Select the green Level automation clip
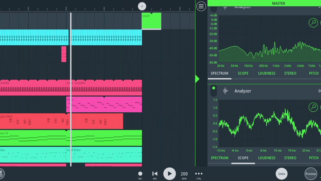This screenshot has width=321, height=181. click(x=151, y=21)
